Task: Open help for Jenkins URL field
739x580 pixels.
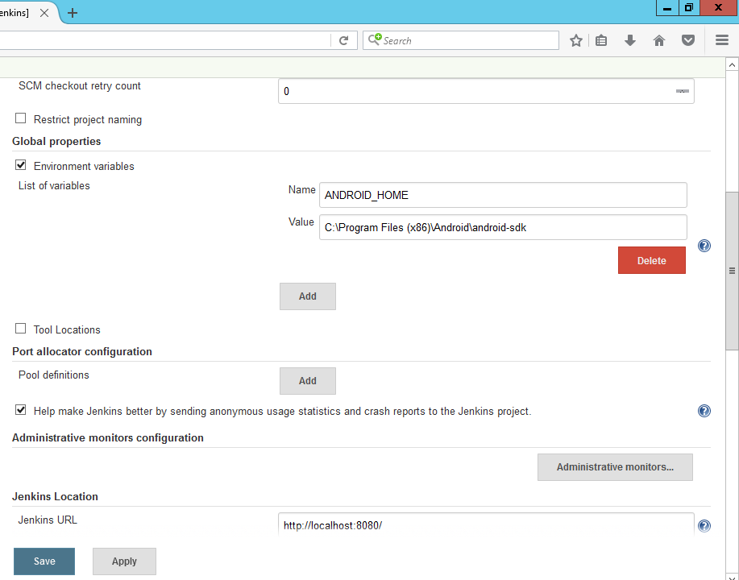Action: [704, 526]
